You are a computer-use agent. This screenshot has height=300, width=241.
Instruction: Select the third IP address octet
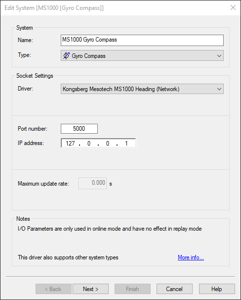coord(108,143)
